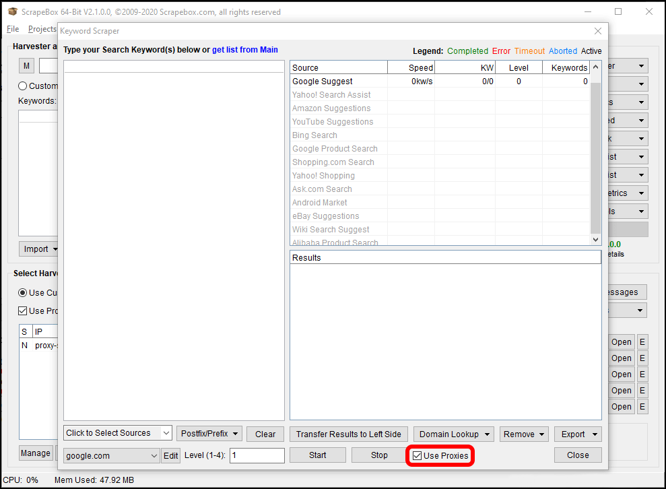Open the Click to Select Sources dropdown
Screen dimensions: 666x489
click(117, 434)
